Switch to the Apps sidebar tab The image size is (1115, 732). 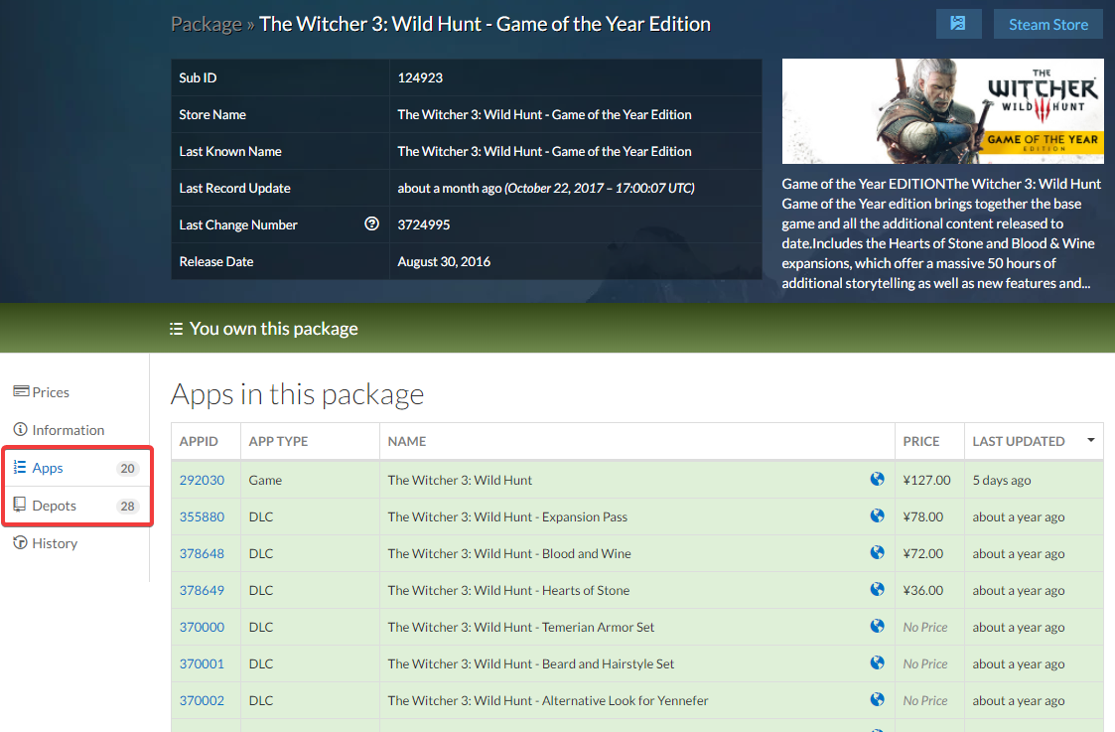point(74,468)
